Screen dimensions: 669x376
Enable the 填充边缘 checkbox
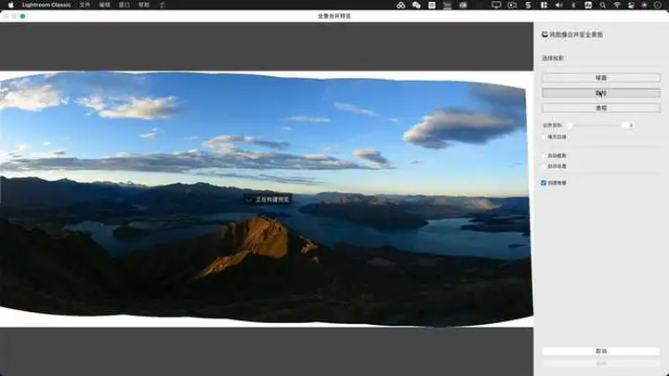(544, 136)
